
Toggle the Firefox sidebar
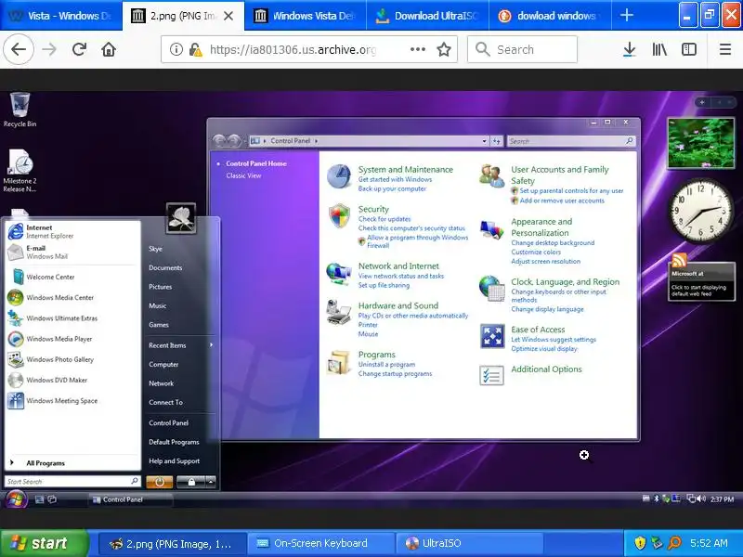pyautogui.click(x=688, y=49)
